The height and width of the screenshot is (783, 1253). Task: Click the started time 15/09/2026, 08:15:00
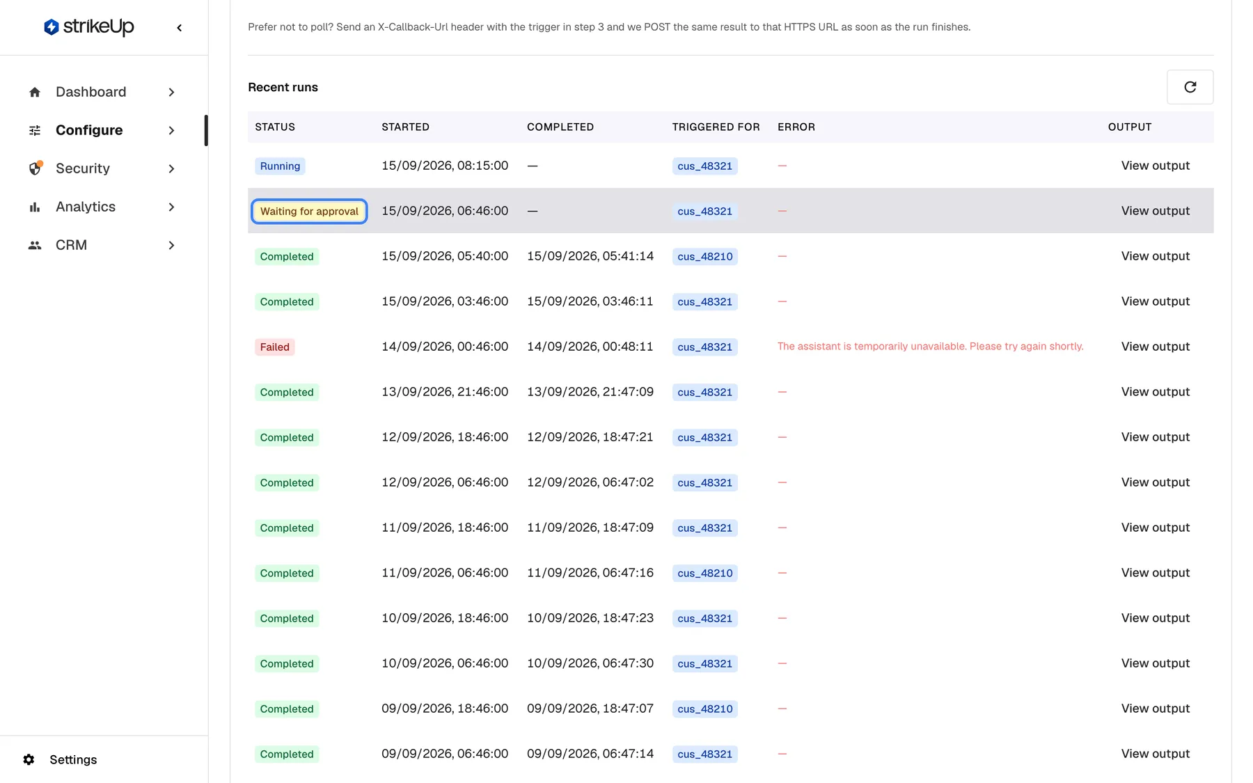445,166
